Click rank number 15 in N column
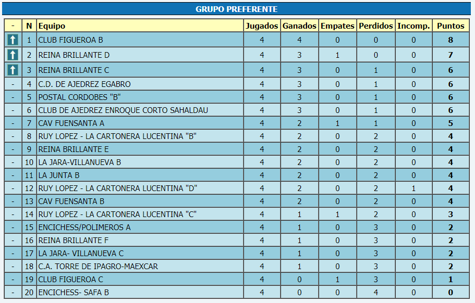Viewport: 475px width, 303px height. 29,227
